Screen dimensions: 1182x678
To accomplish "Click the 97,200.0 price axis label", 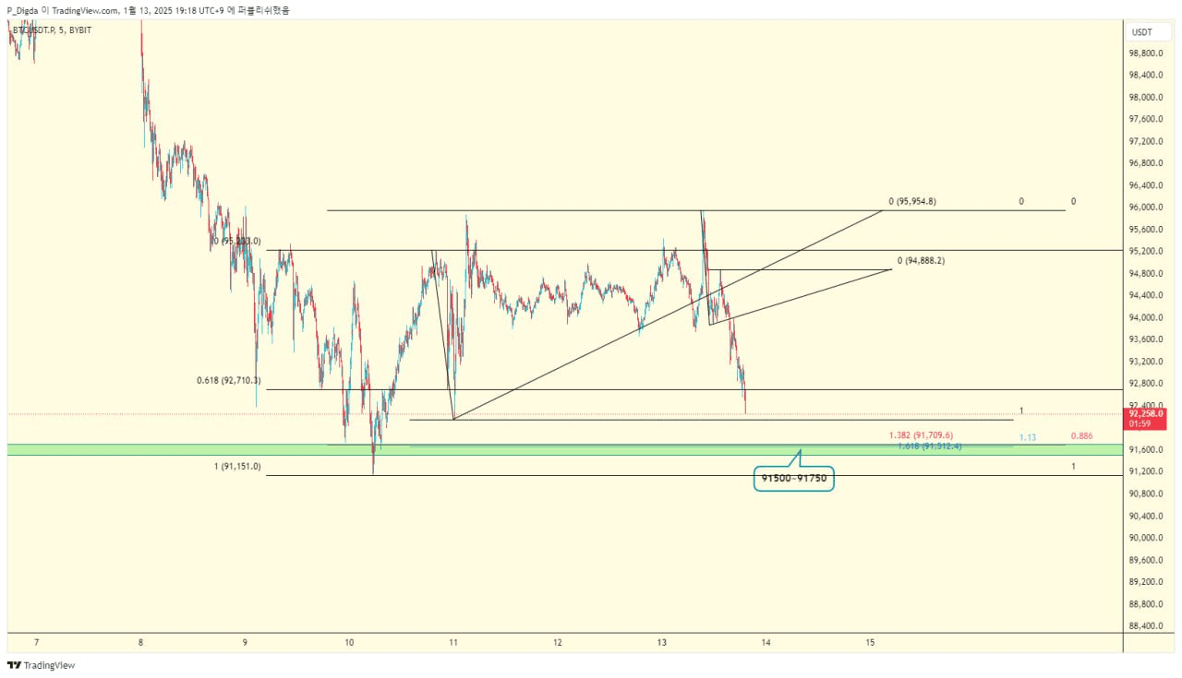I will 1145,141.
